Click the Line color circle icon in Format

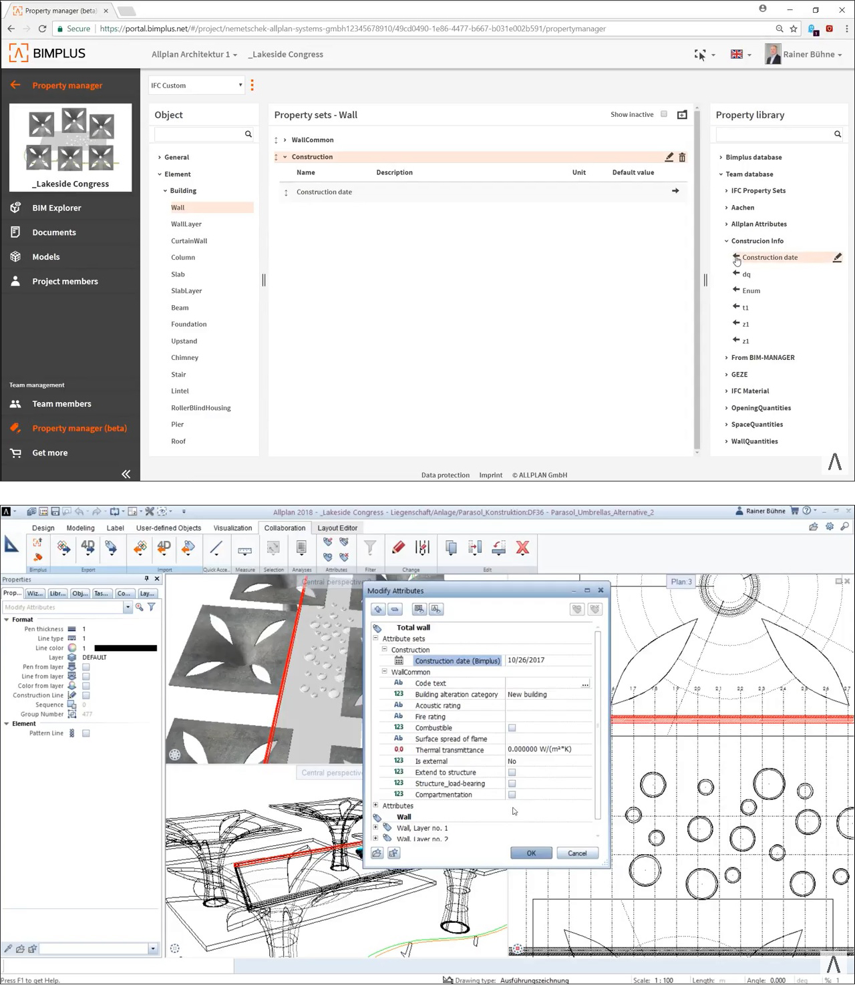[72, 648]
